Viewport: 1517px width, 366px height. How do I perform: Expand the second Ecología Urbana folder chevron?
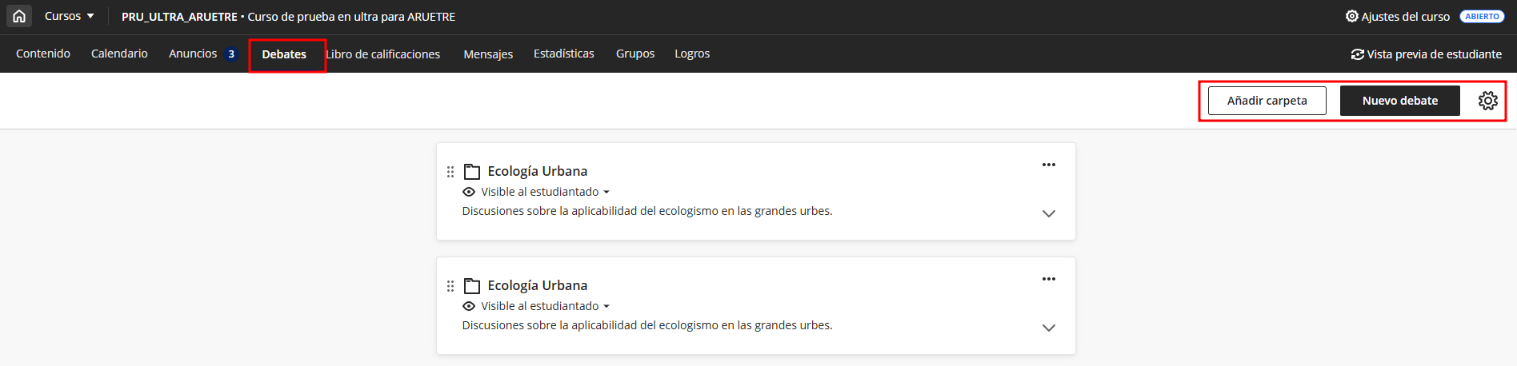tap(1048, 328)
